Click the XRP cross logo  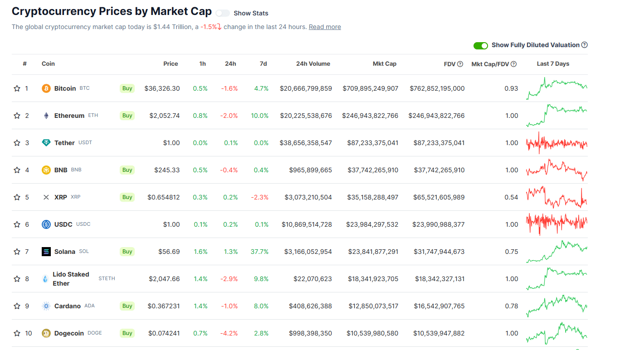pyautogui.click(x=46, y=197)
